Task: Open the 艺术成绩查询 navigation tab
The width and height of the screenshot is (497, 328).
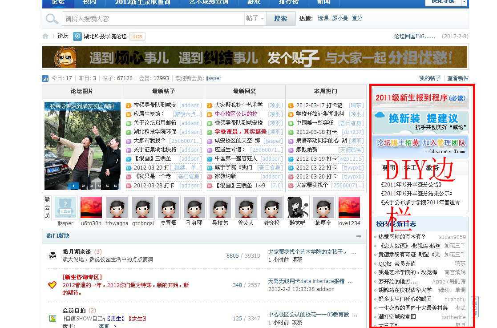Action: click(209, 3)
